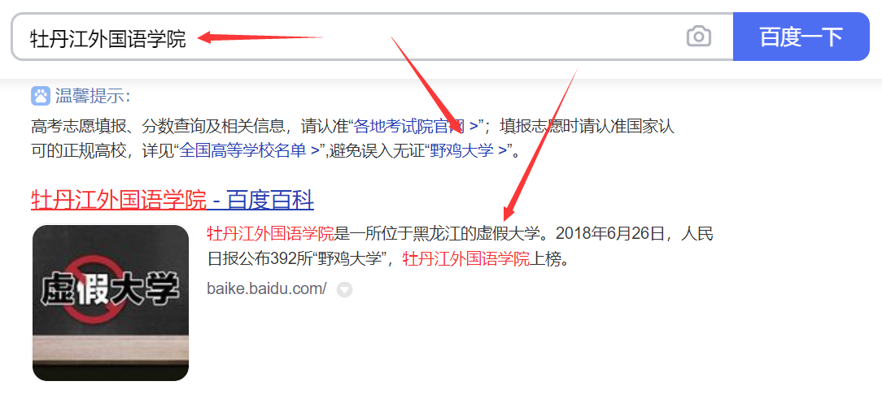Open the blue 野鸡大学 link in the tip

pyautogui.click(x=468, y=152)
